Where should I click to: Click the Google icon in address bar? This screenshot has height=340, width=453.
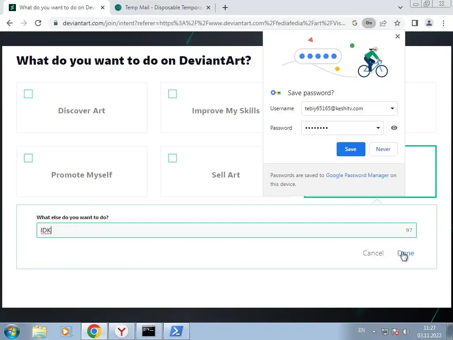pyautogui.click(x=355, y=23)
